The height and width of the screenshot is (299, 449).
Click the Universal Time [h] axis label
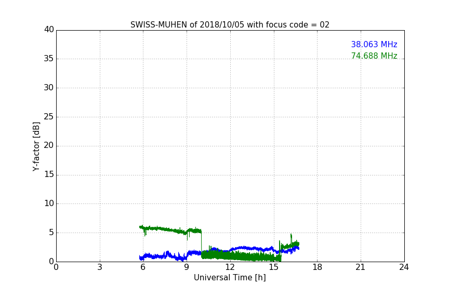point(230,278)
